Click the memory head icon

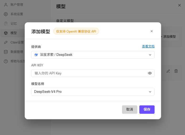click(6, 24)
